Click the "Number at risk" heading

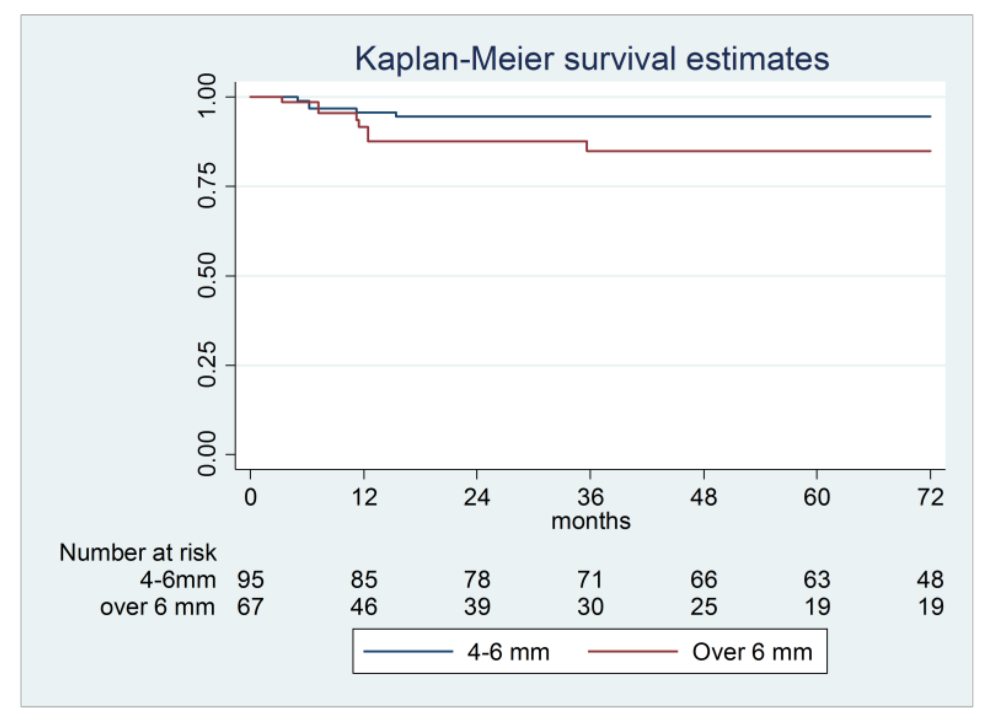coord(138,552)
